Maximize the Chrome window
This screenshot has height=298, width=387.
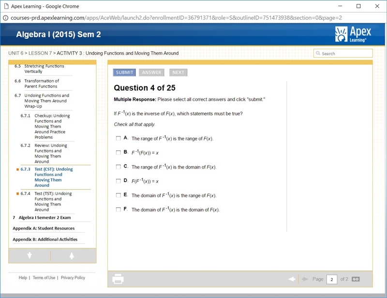tap(358, 6)
